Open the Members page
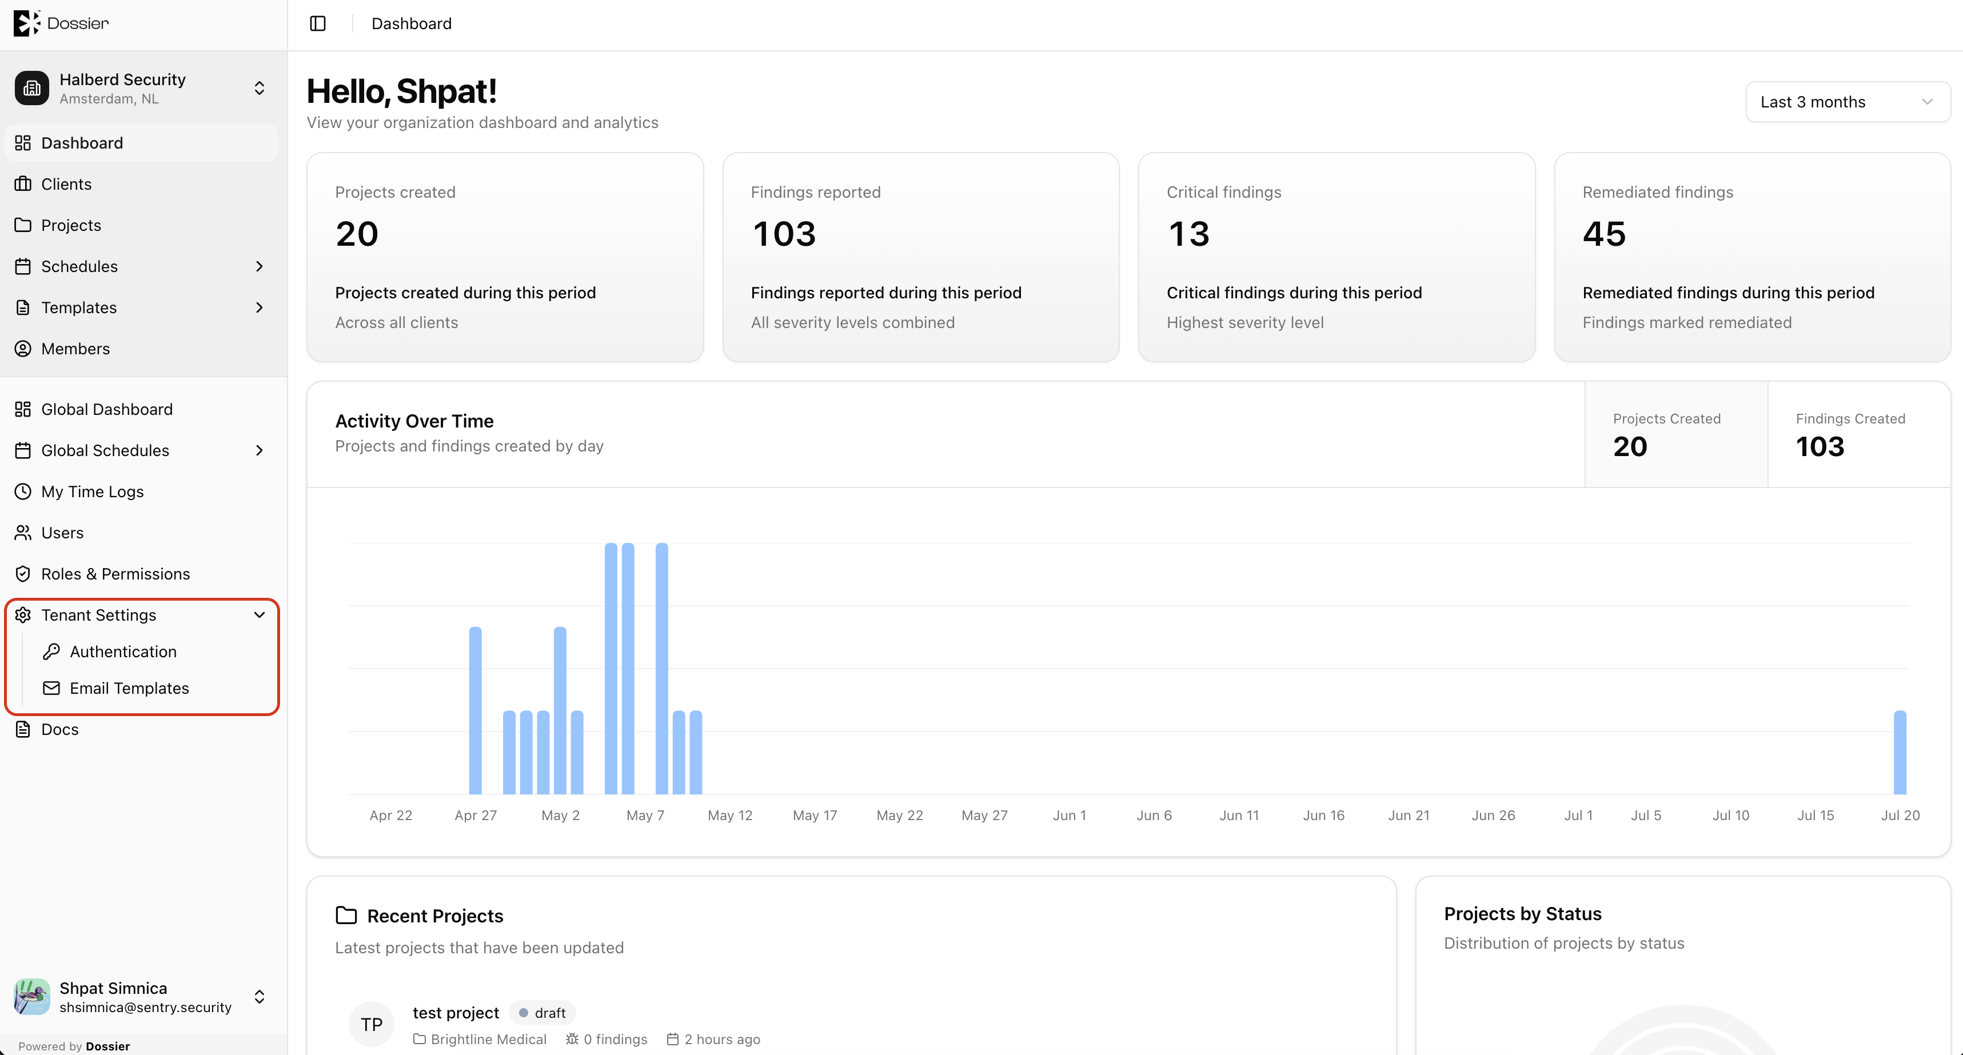The height and width of the screenshot is (1055, 1963). click(x=142, y=349)
